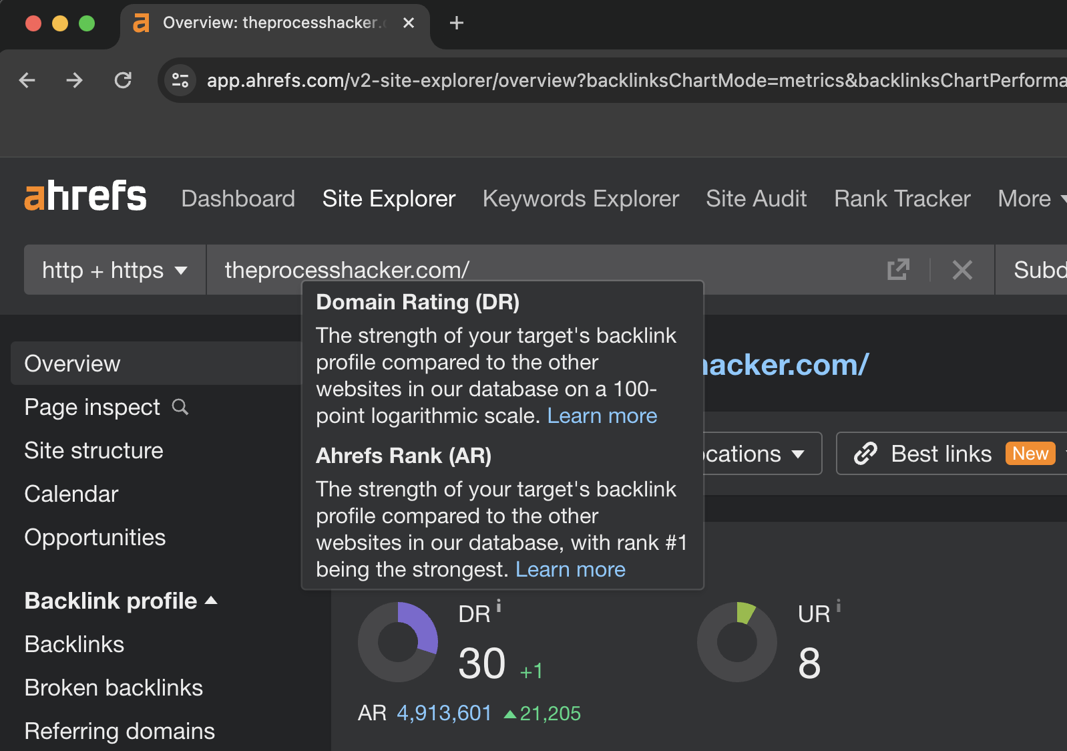
Task: Open Page inspect in the sidebar
Action: 92,407
